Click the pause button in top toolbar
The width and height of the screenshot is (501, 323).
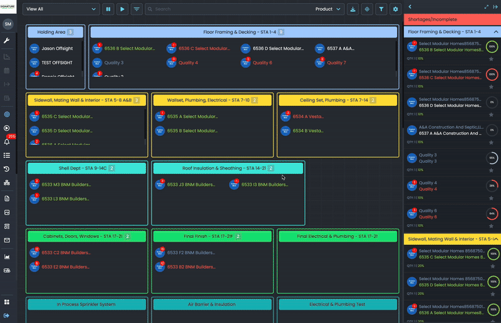108,9
